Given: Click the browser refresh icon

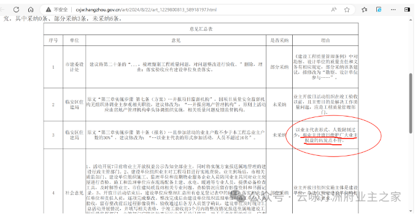Looking at the screenshot, I should point(16,10).
